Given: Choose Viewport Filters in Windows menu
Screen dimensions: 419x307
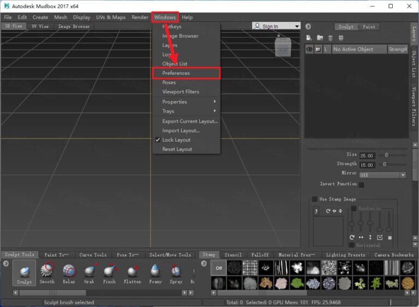Looking at the screenshot, I should [x=186, y=92].
